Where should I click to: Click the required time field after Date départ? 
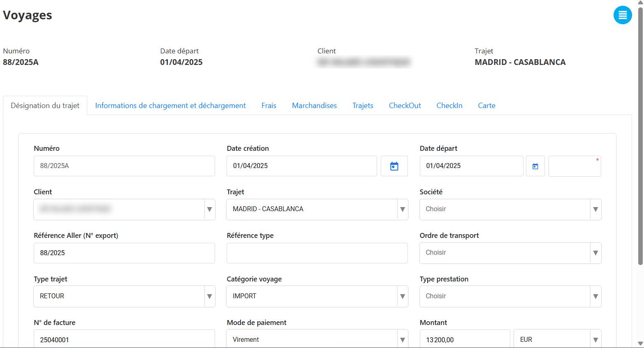point(575,166)
